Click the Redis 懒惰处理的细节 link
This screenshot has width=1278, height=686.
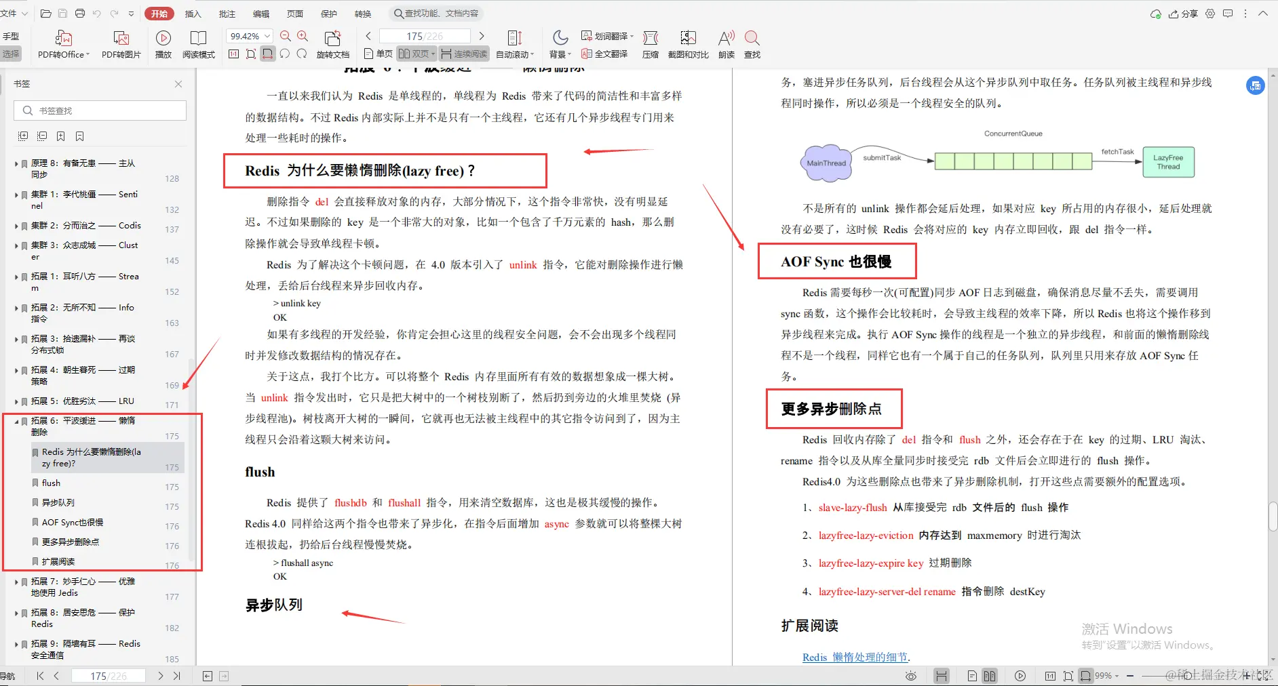[x=854, y=657]
